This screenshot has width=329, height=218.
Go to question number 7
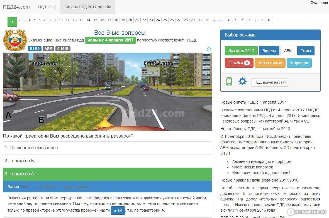tap(45, 20)
